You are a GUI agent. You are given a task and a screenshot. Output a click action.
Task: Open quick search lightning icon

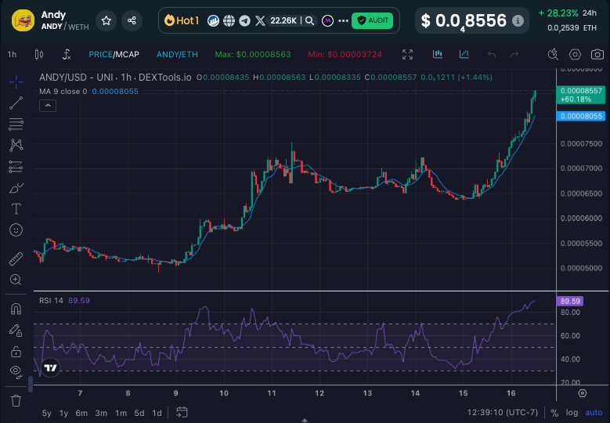click(553, 55)
